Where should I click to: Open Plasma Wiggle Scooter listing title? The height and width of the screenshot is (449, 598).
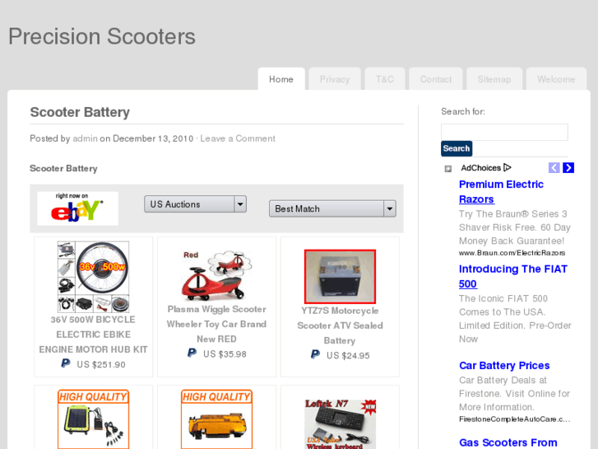point(216,324)
